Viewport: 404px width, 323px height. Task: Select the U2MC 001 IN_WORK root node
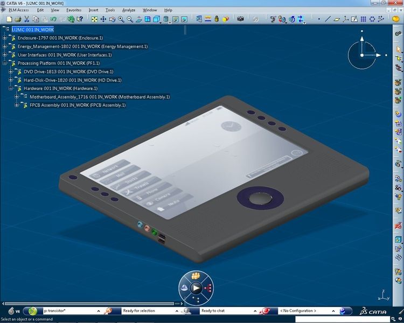[x=33, y=30]
